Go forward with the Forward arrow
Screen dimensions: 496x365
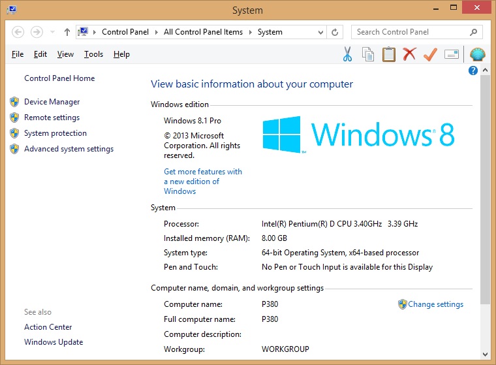(x=37, y=32)
